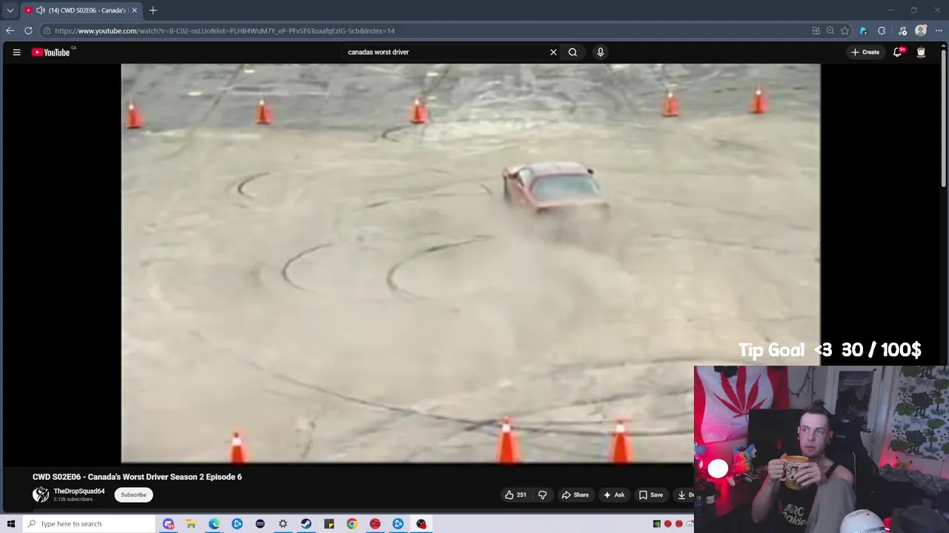The height and width of the screenshot is (533, 949).
Task: Open the YouTube account avatar menu
Action: point(921,52)
